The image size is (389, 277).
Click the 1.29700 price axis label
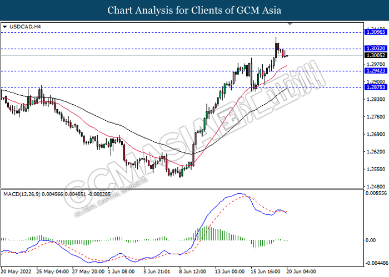[376, 64]
